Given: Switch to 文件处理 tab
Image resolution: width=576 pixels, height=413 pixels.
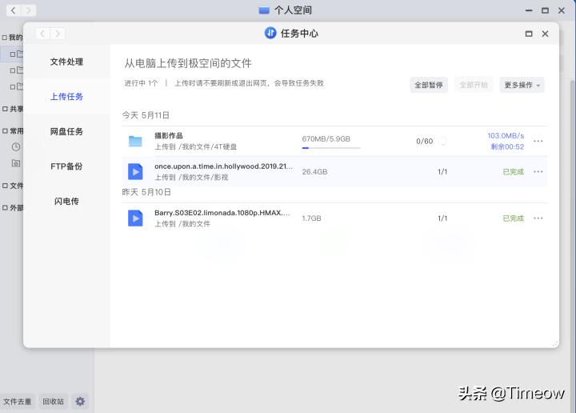Looking at the screenshot, I should (x=66, y=62).
